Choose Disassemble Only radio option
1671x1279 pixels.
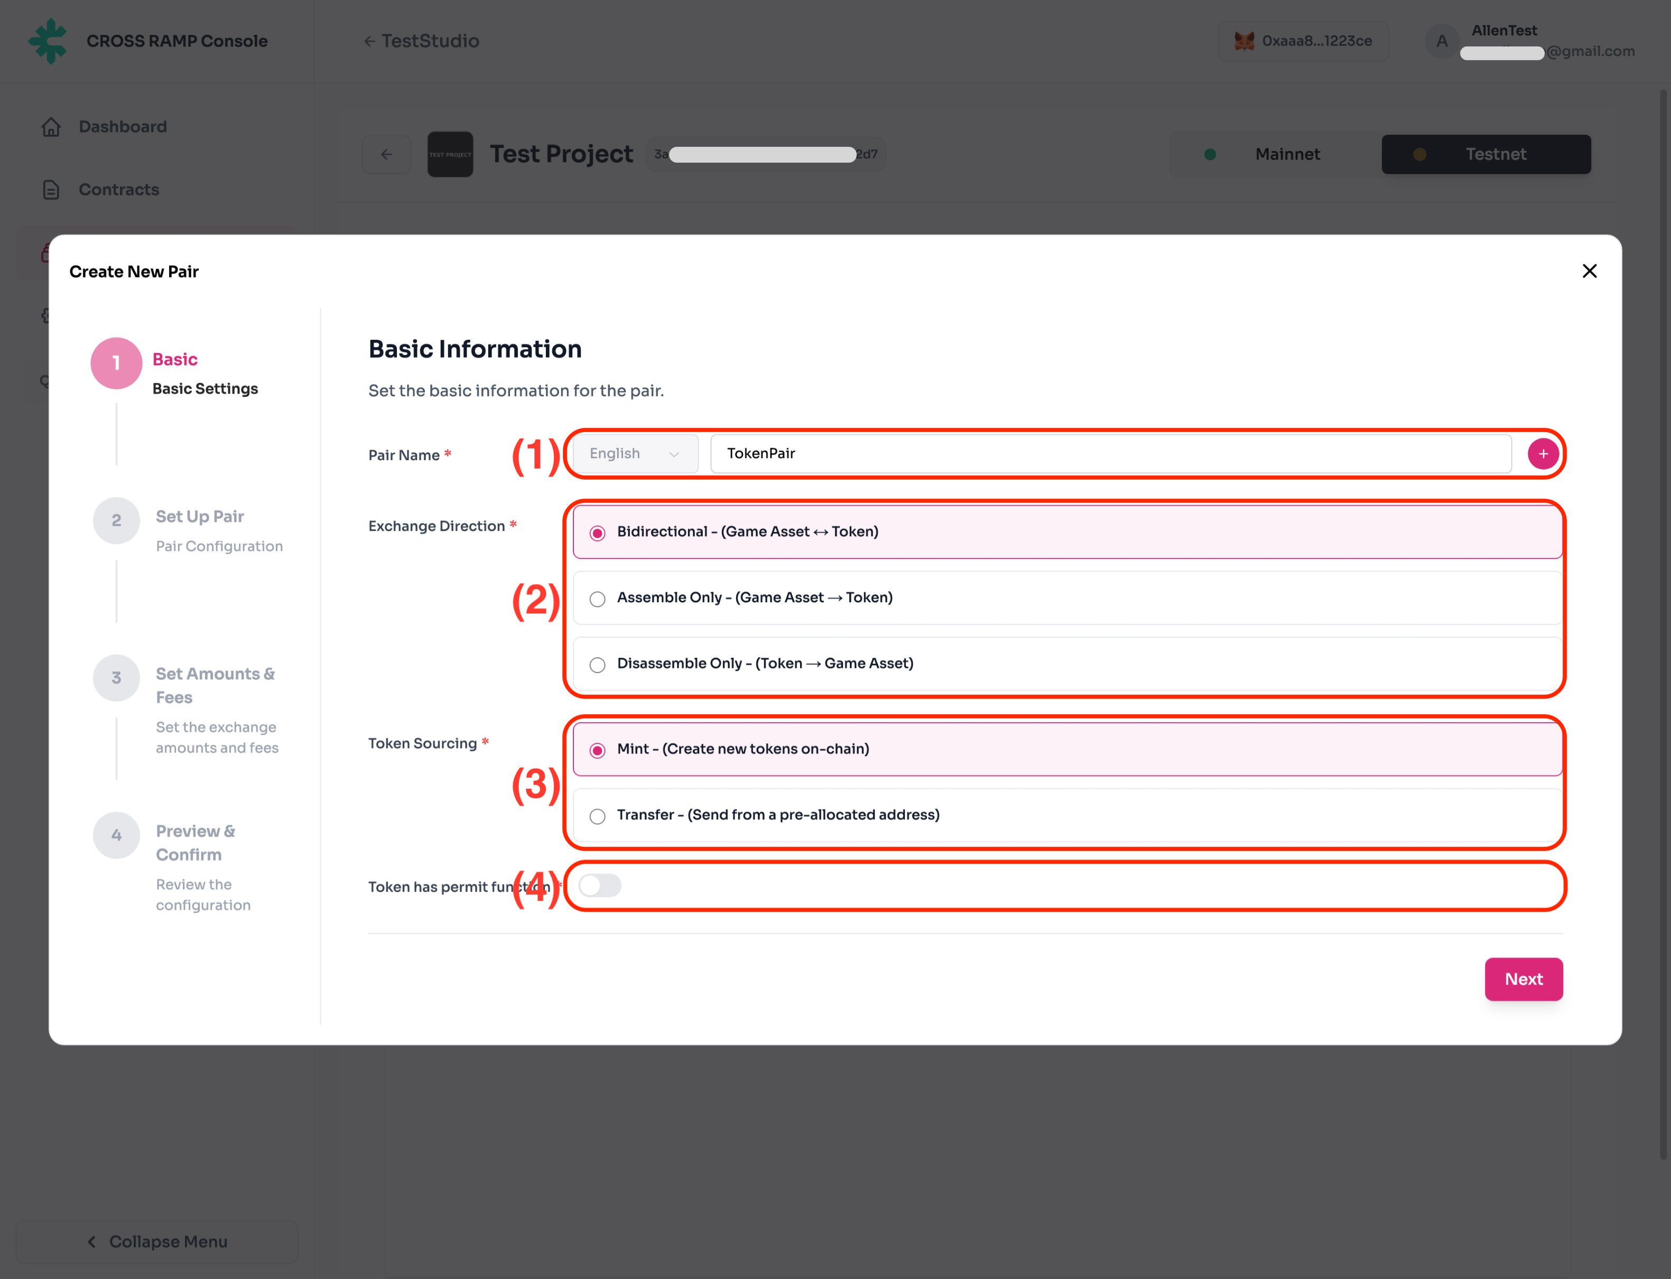click(x=598, y=665)
